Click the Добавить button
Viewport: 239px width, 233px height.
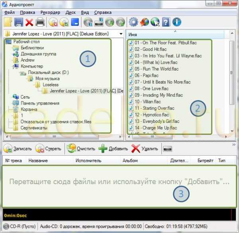(x=113, y=149)
